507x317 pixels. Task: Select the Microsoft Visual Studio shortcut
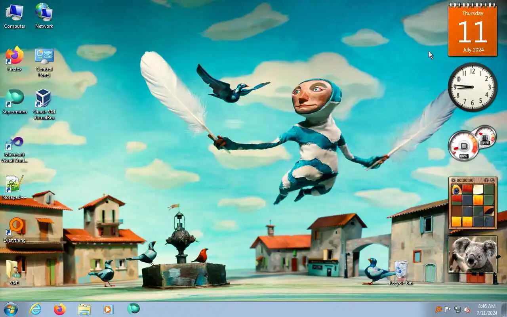(x=15, y=149)
